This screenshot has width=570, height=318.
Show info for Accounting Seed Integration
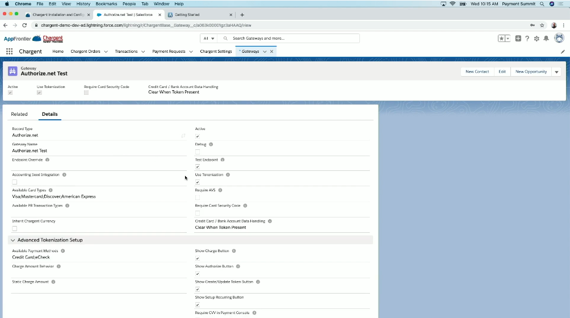point(64,175)
